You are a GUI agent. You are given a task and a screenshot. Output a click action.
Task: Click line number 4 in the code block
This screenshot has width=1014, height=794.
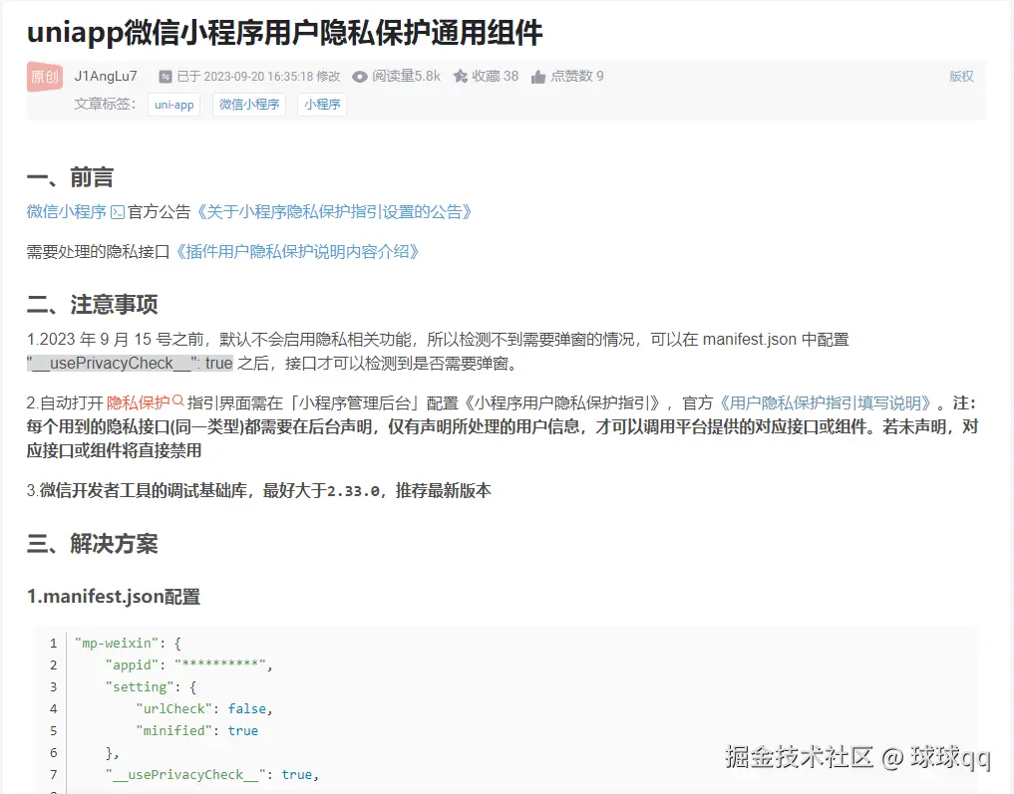tap(53, 708)
